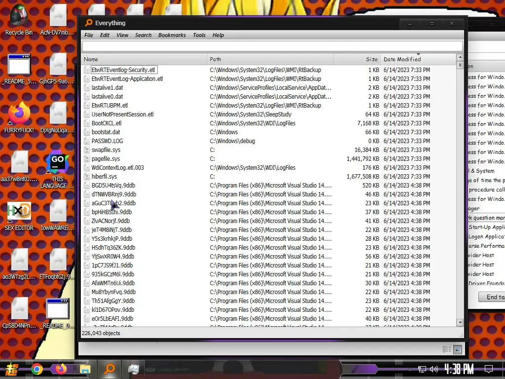
Task: Select the EtwRTEventlog-Security.etl row
Action: coord(269,70)
